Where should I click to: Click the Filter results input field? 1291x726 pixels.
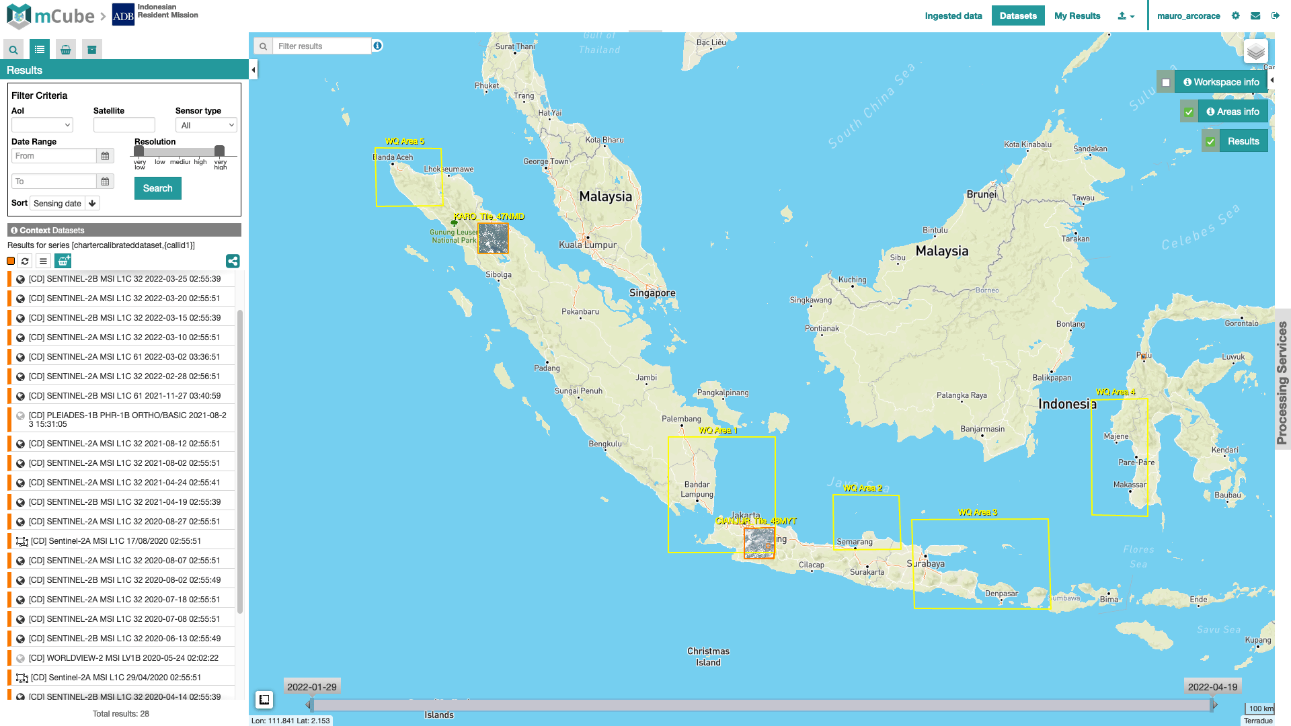tap(323, 46)
